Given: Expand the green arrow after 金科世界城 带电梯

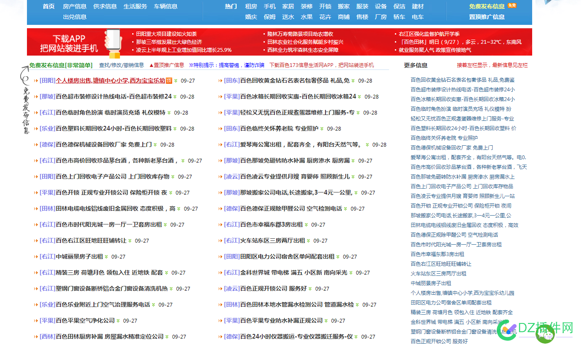Looking at the screenshot, I should (x=351, y=273).
